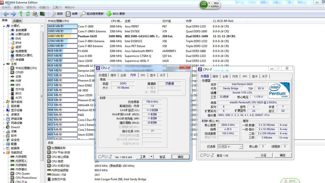Collapse the 性能测试 benchmark node
Viewport: 325px width, 183px height.
[x=4, y=152]
